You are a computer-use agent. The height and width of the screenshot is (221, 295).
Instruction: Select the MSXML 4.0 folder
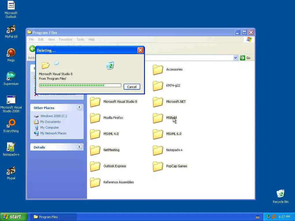click(x=104, y=134)
